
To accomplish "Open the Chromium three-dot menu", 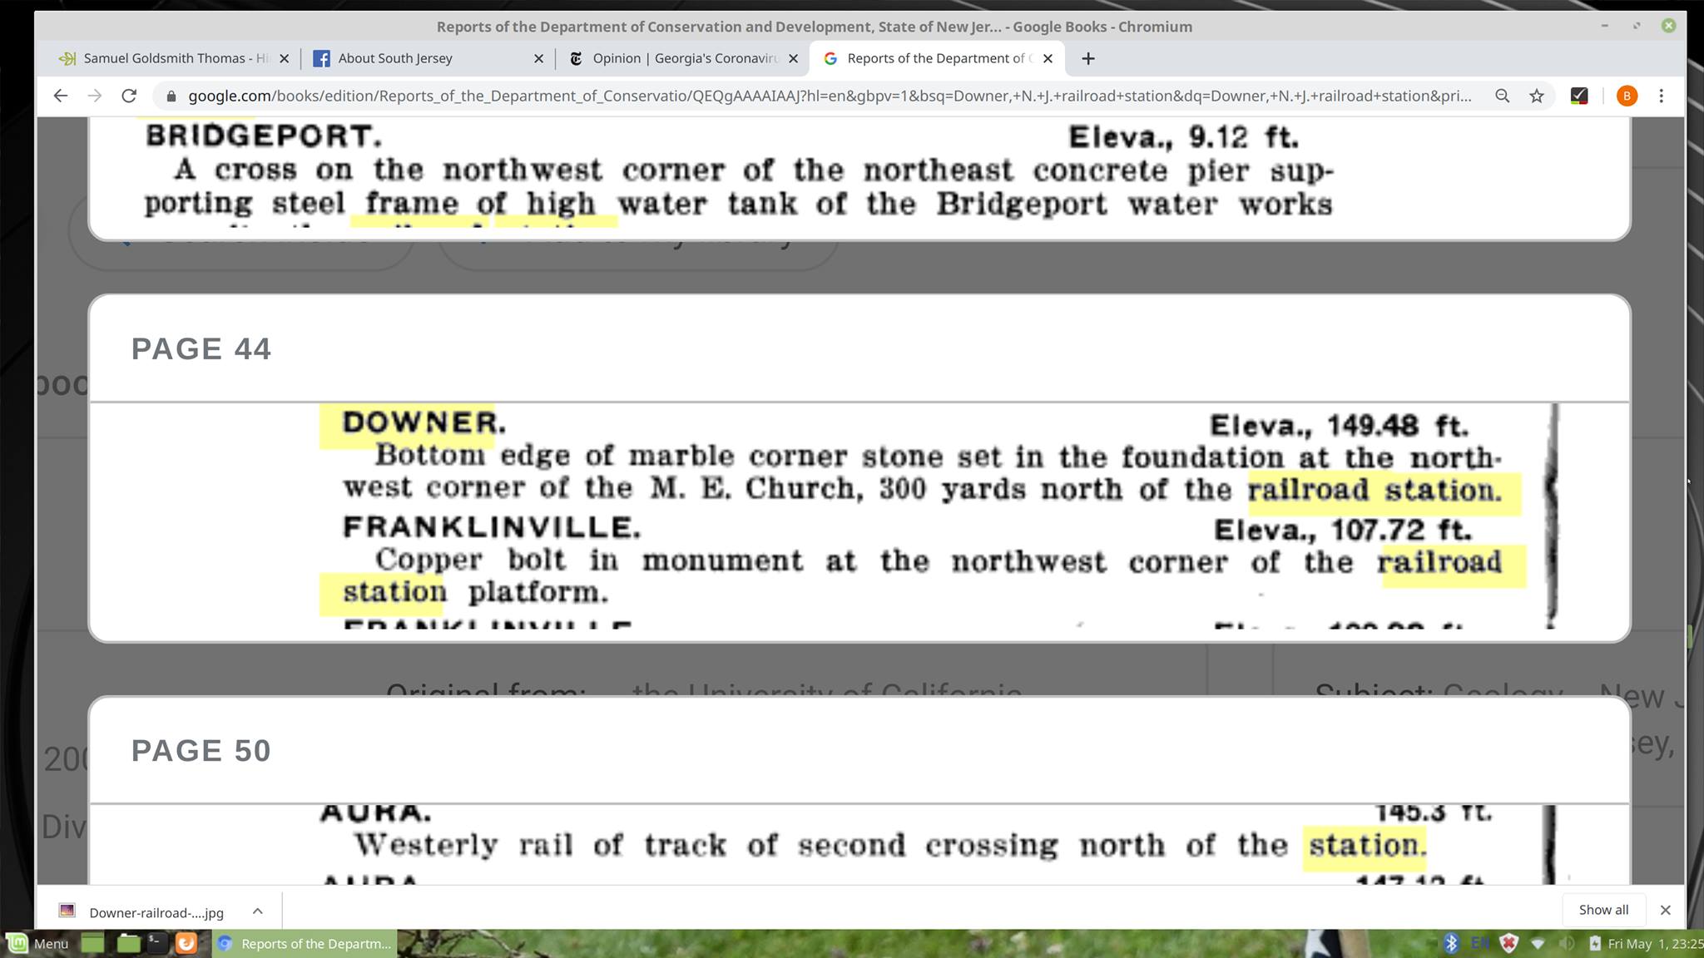I will (1662, 96).
